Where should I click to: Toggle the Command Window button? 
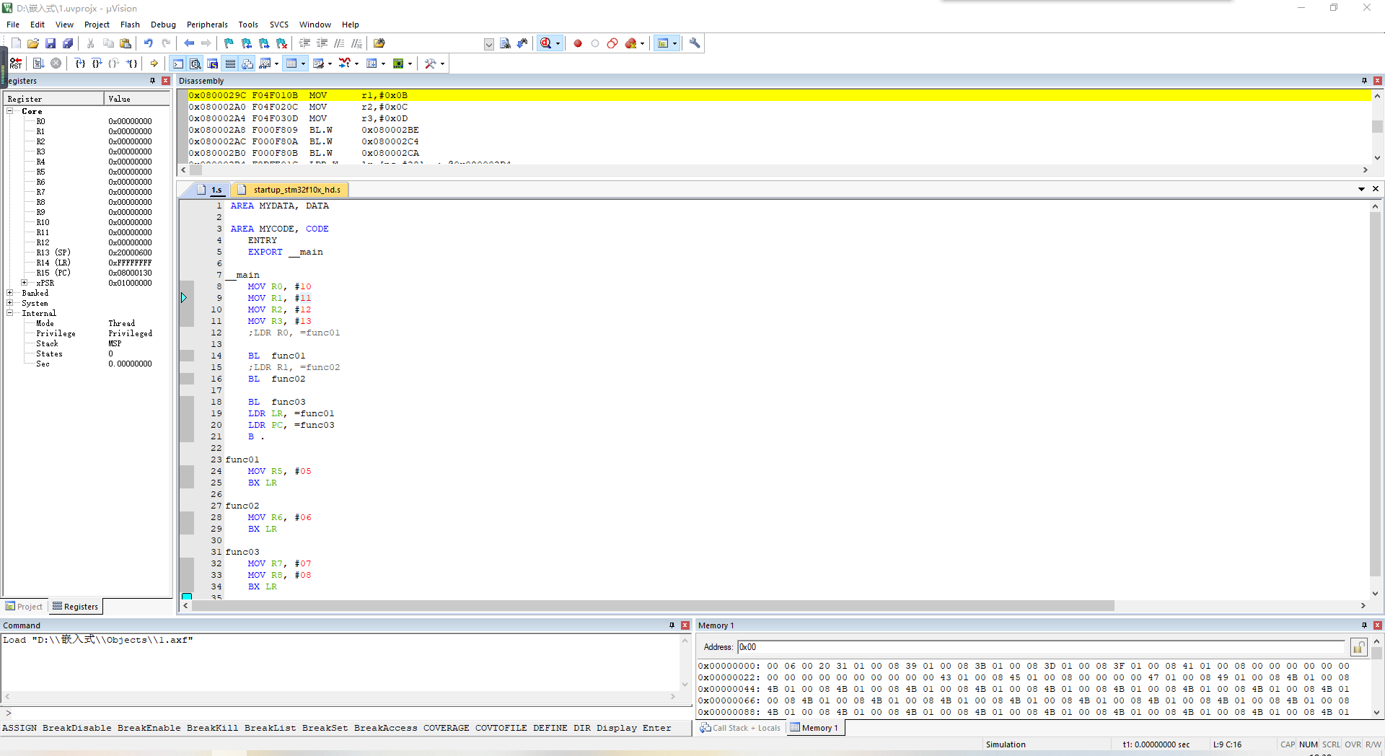pos(178,63)
